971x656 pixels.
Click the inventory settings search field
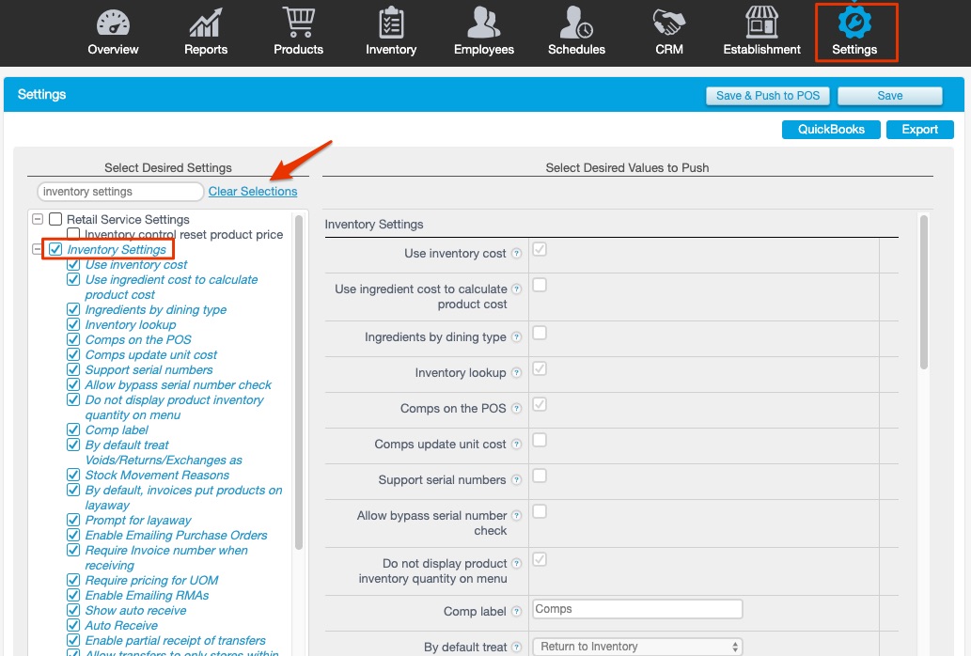[120, 192]
